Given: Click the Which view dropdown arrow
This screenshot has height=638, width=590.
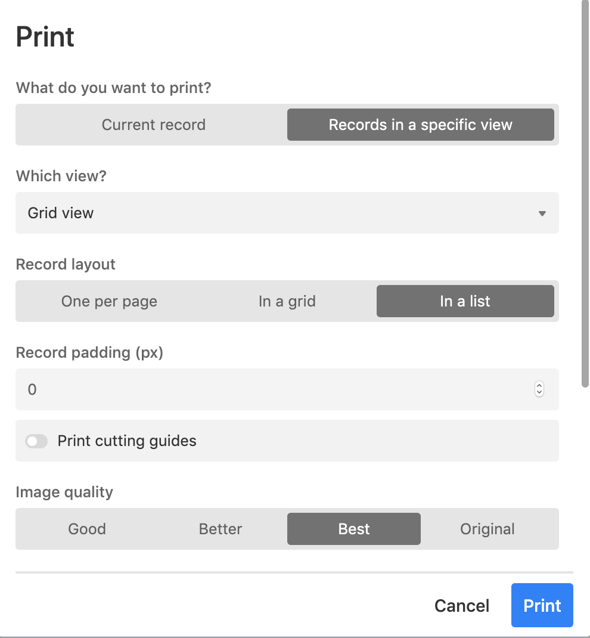Looking at the screenshot, I should pyautogui.click(x=542, y=213).
